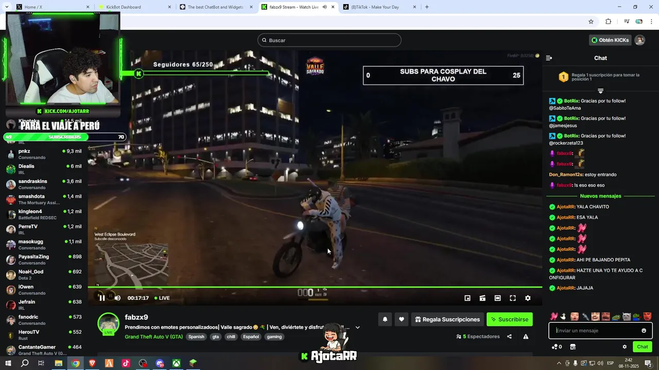Open fabzx9 channel avatar

click(109, 324)
